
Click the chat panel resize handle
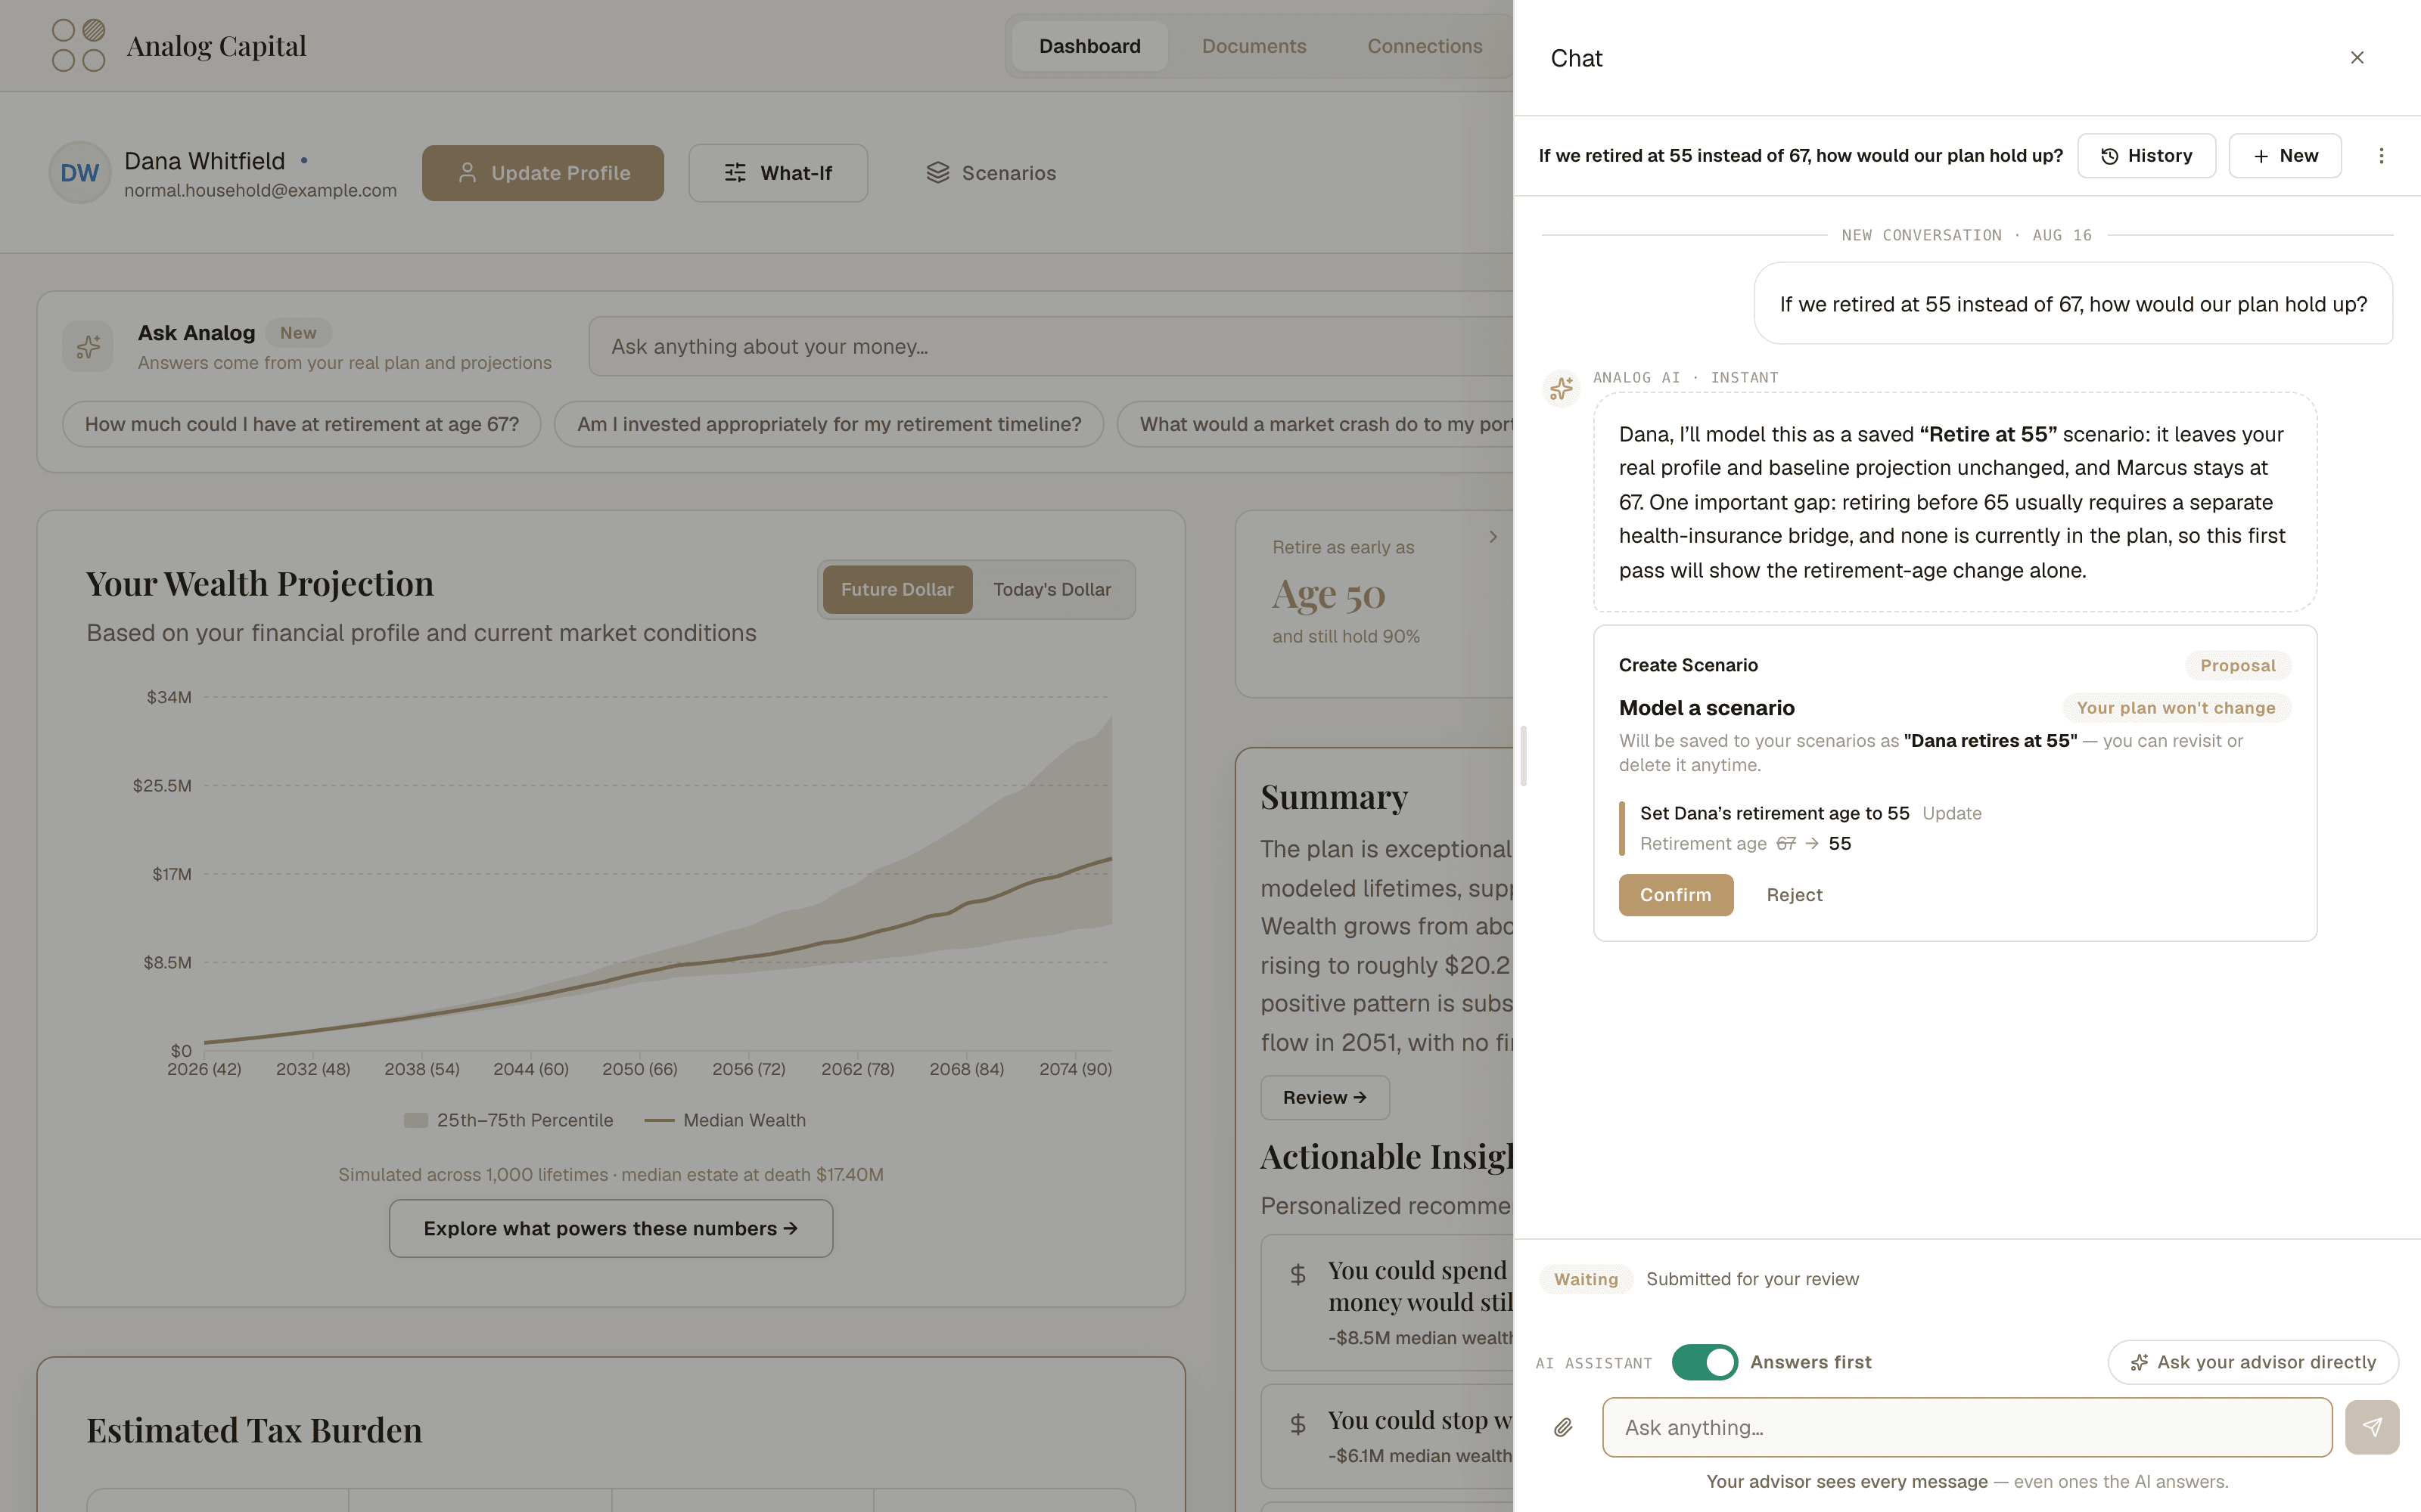(1523, 756)
